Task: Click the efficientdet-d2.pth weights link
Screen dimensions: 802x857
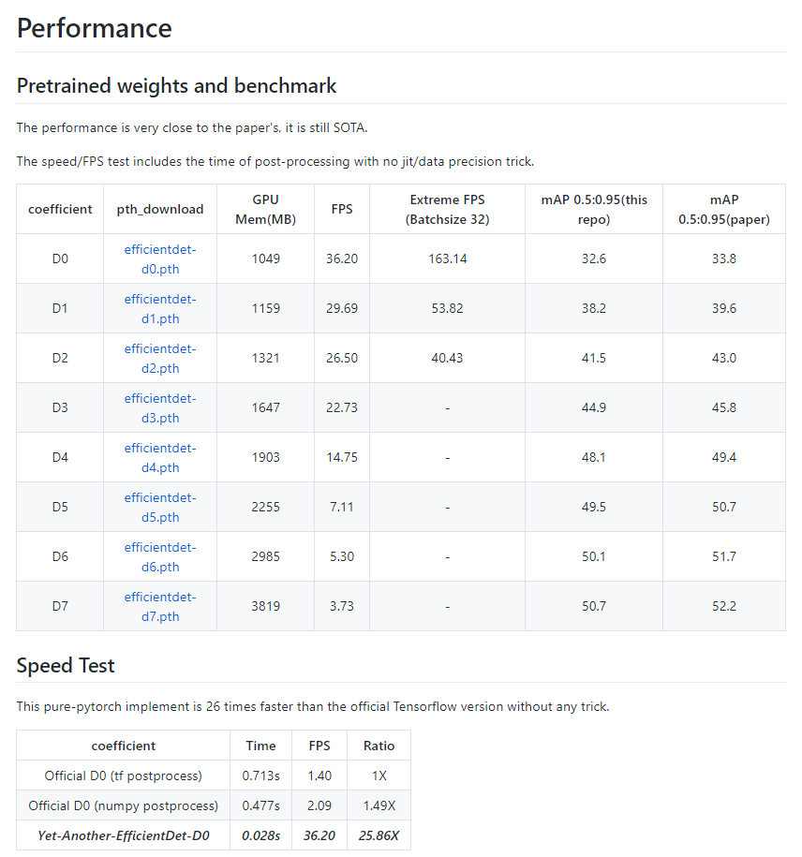Action: [x=160, y=358]
